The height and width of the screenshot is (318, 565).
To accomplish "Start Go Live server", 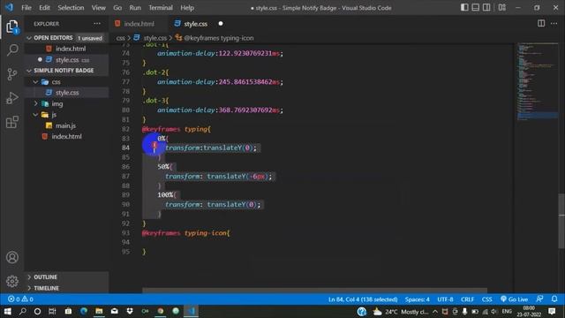I will click(x=514, y=299).
